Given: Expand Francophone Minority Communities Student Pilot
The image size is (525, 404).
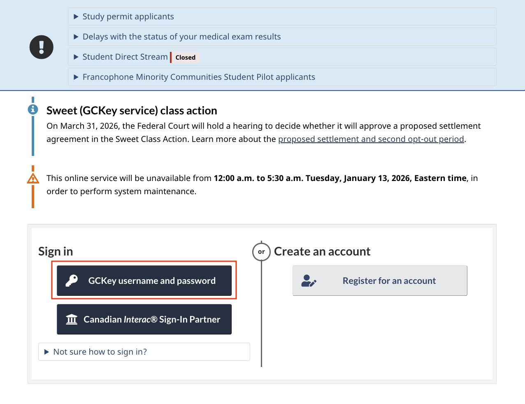Looking at the screenshot, I should click(x=199, y=77).
